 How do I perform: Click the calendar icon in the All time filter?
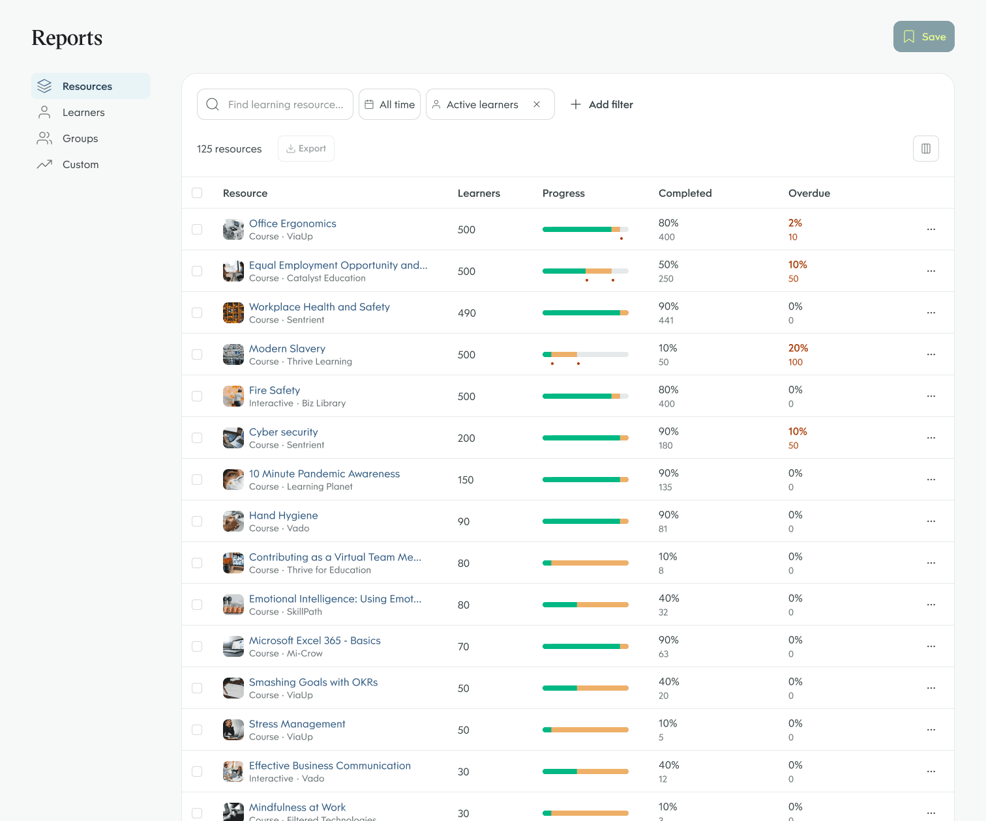[370, 104]
